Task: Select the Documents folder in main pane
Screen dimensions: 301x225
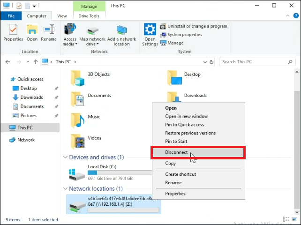Action: pyautogui.click(x=91, y=99)
